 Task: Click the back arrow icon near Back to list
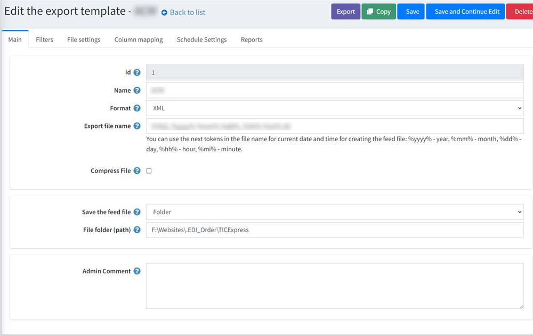point(164,13)
